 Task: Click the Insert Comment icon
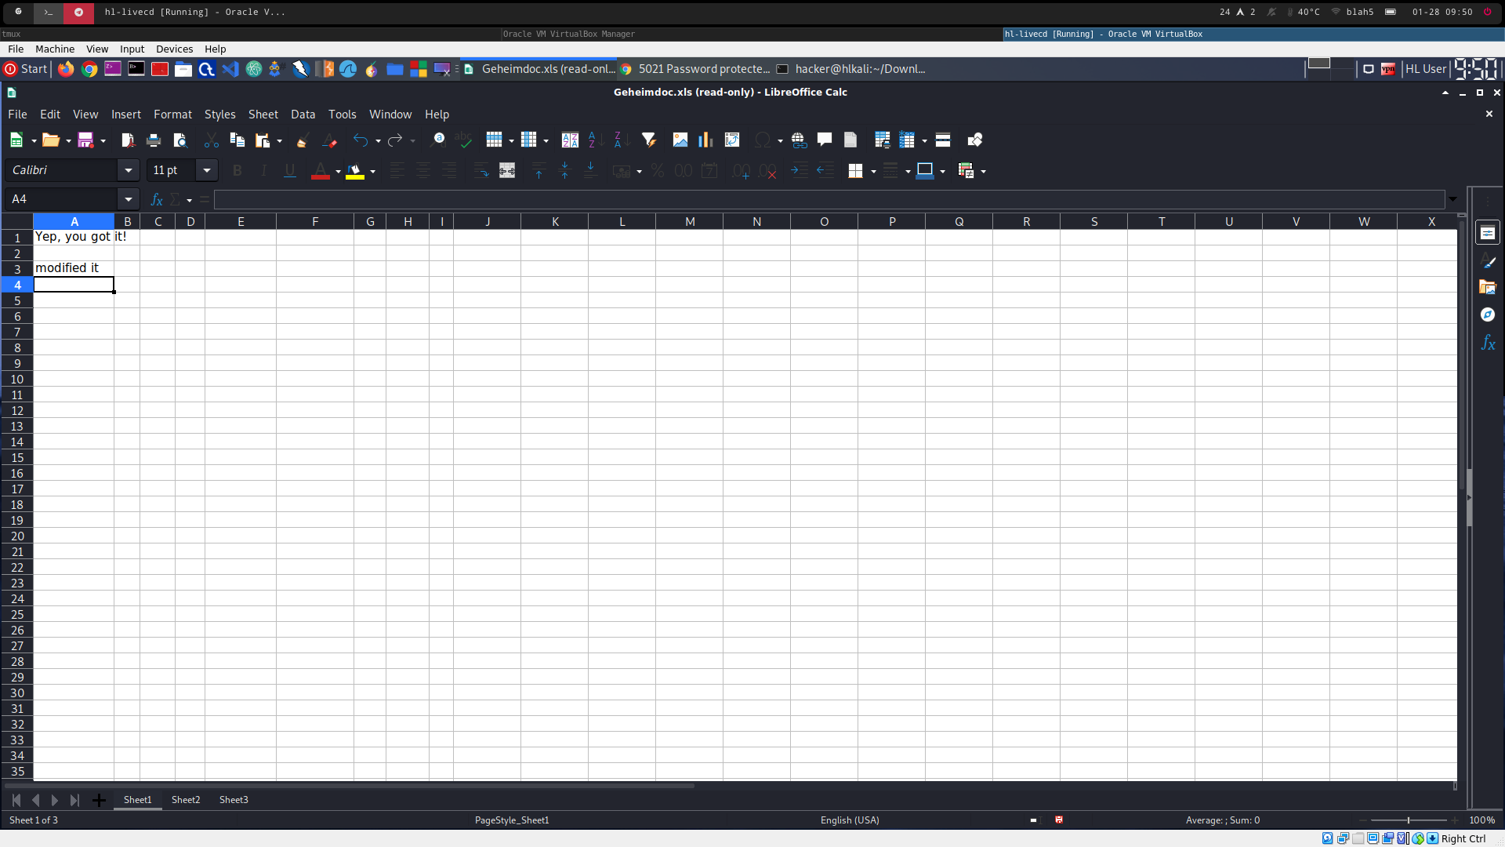tap(824, 140)
